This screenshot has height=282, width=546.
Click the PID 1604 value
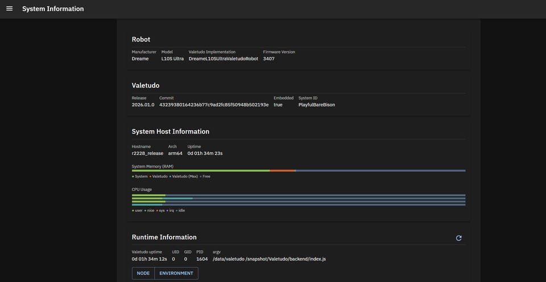coord(202,259)
